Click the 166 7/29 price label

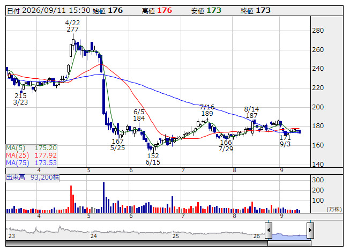tap(226, 145)
